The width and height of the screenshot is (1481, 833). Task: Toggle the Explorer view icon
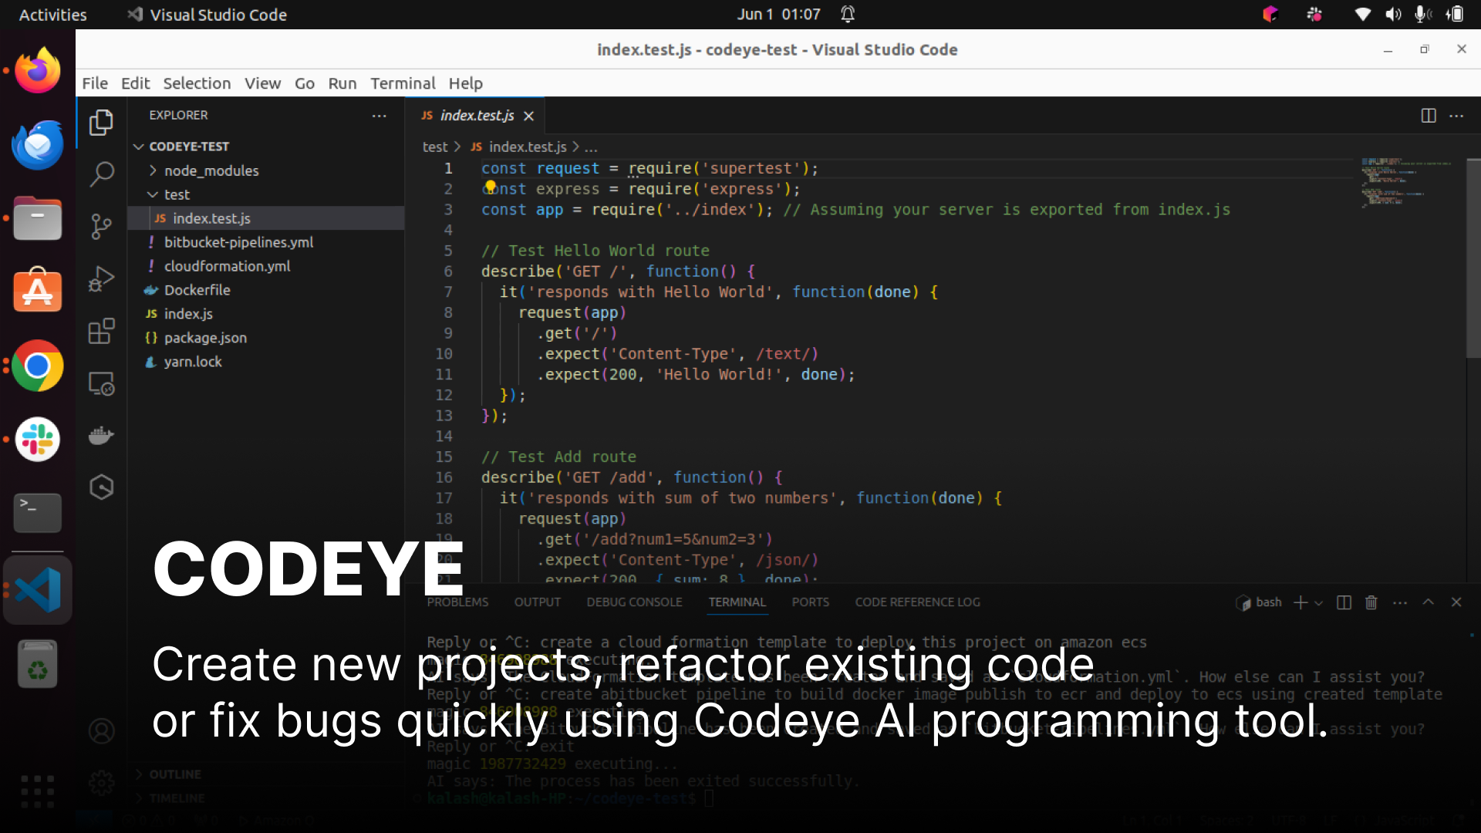tap(101, 123)
